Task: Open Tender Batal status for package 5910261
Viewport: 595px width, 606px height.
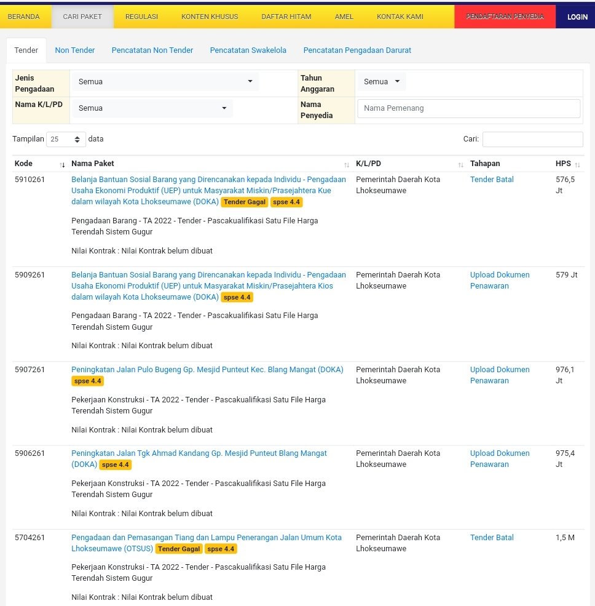Action: [x=491, y=180]
